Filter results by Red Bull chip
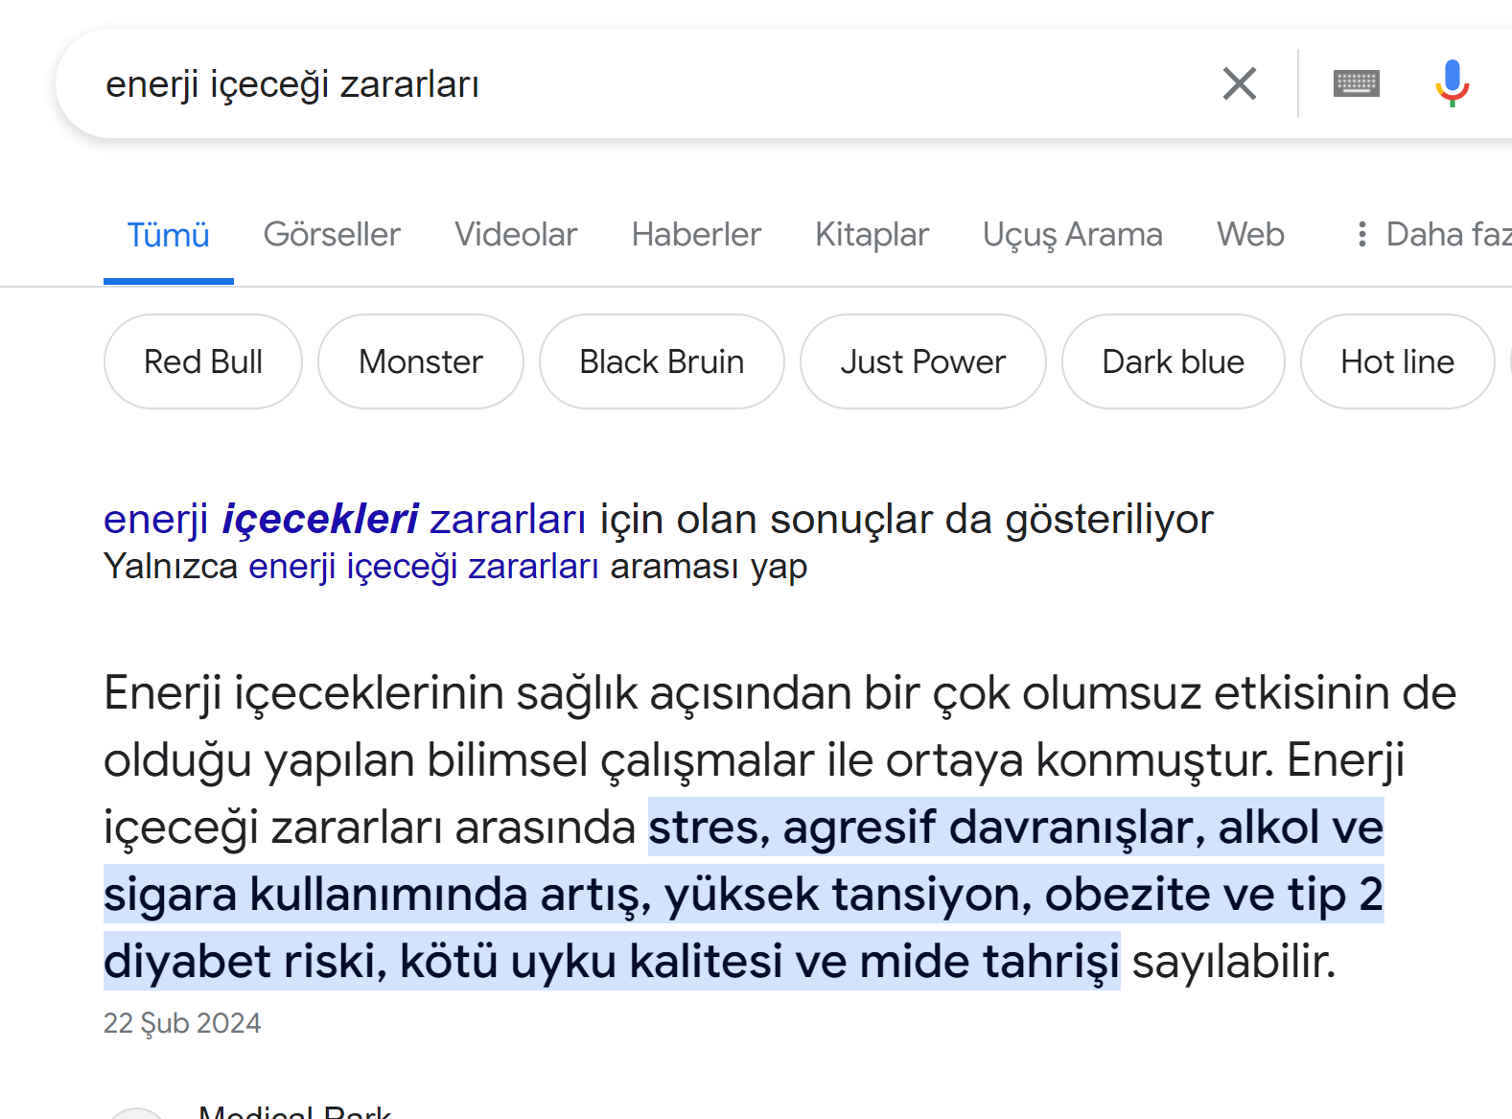Viewport: 1512px width, 1119px height. click(203, 361)
